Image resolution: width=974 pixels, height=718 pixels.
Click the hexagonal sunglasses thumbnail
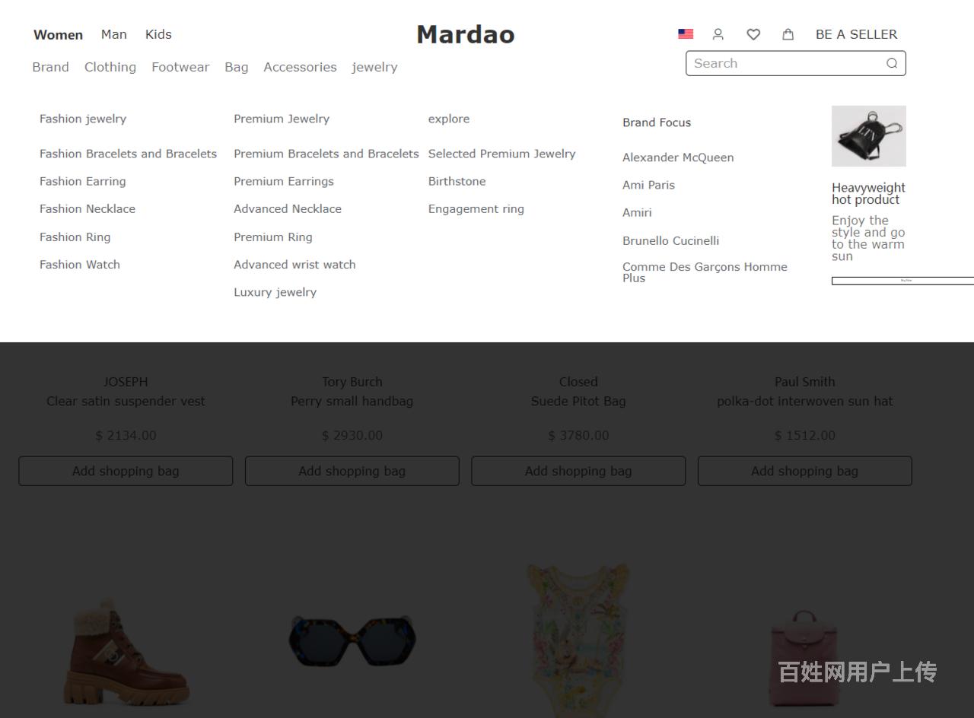pyautogui.click(x=352, y=640)
